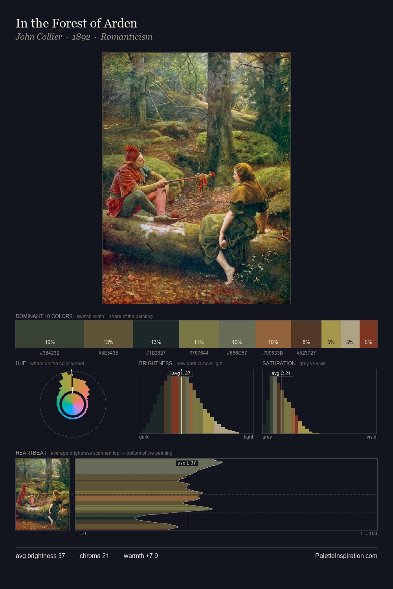Click the hue color wheel chart
This screenshot has width=393, height=589.
[73, 404]
